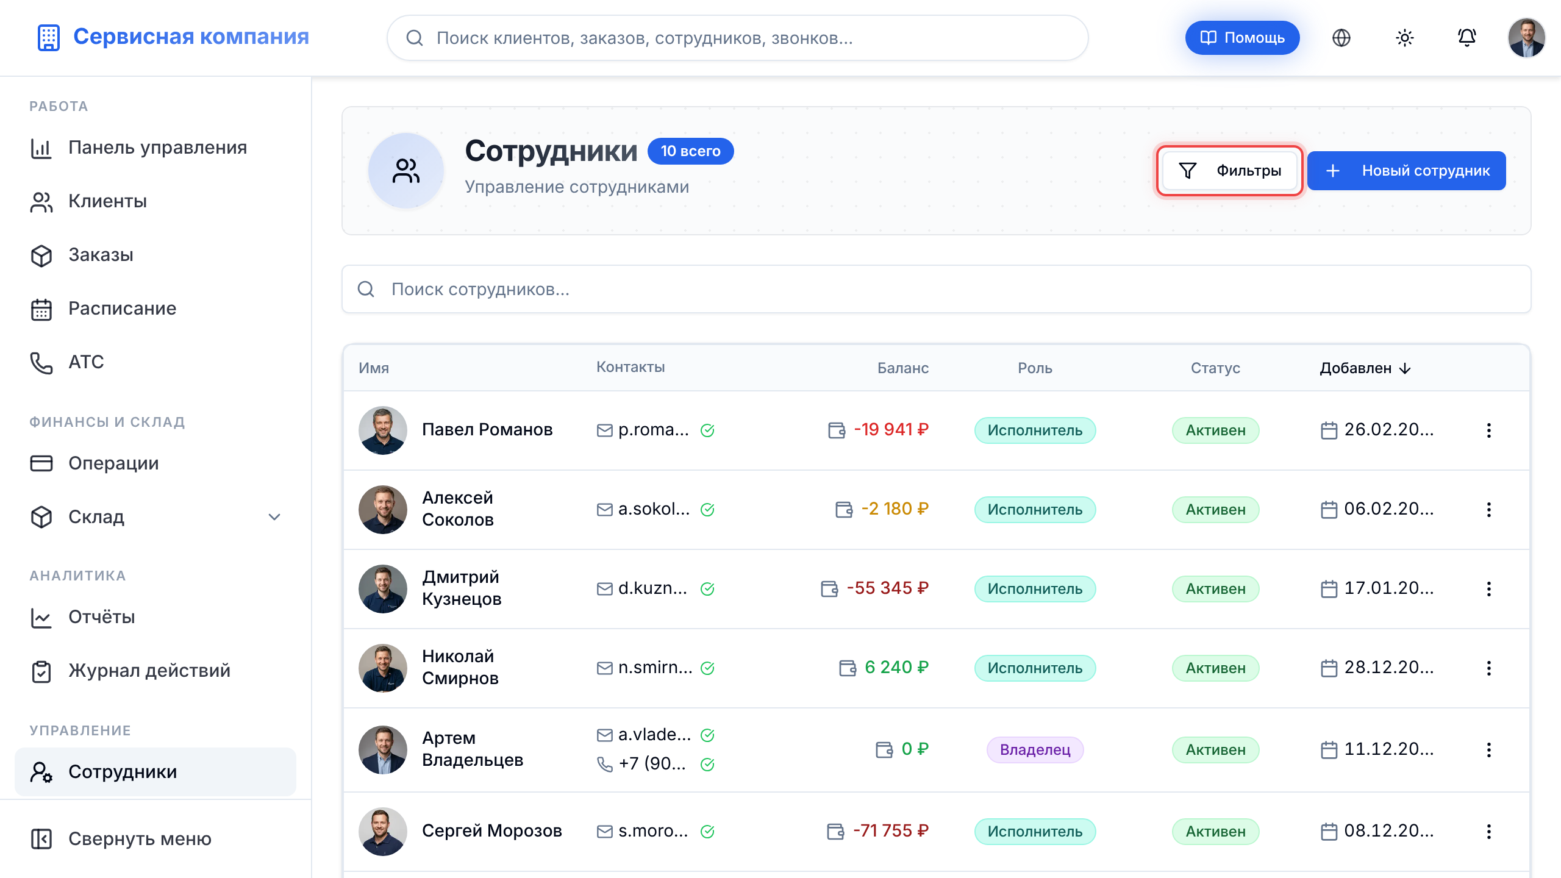The image size is (1561, 878).
Task: Open the Помощь help button
Action: (1242, 38)
